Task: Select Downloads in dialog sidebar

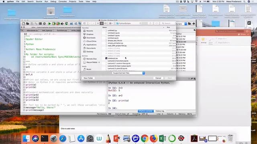Action: coord(89,38)
